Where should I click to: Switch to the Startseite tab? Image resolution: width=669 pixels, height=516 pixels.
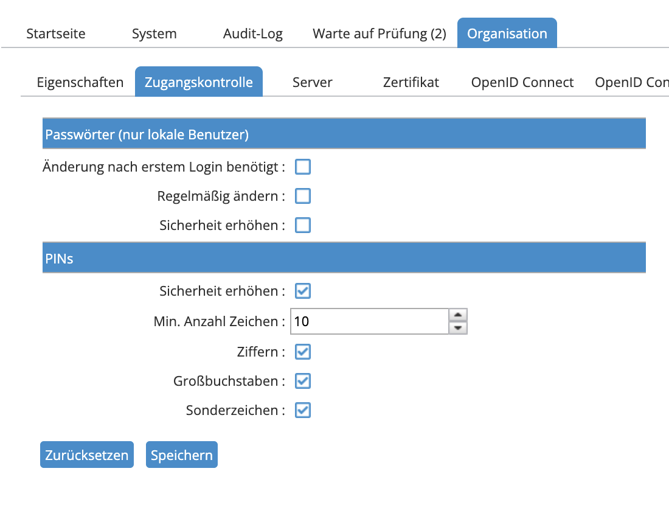[x=55, y=33]
